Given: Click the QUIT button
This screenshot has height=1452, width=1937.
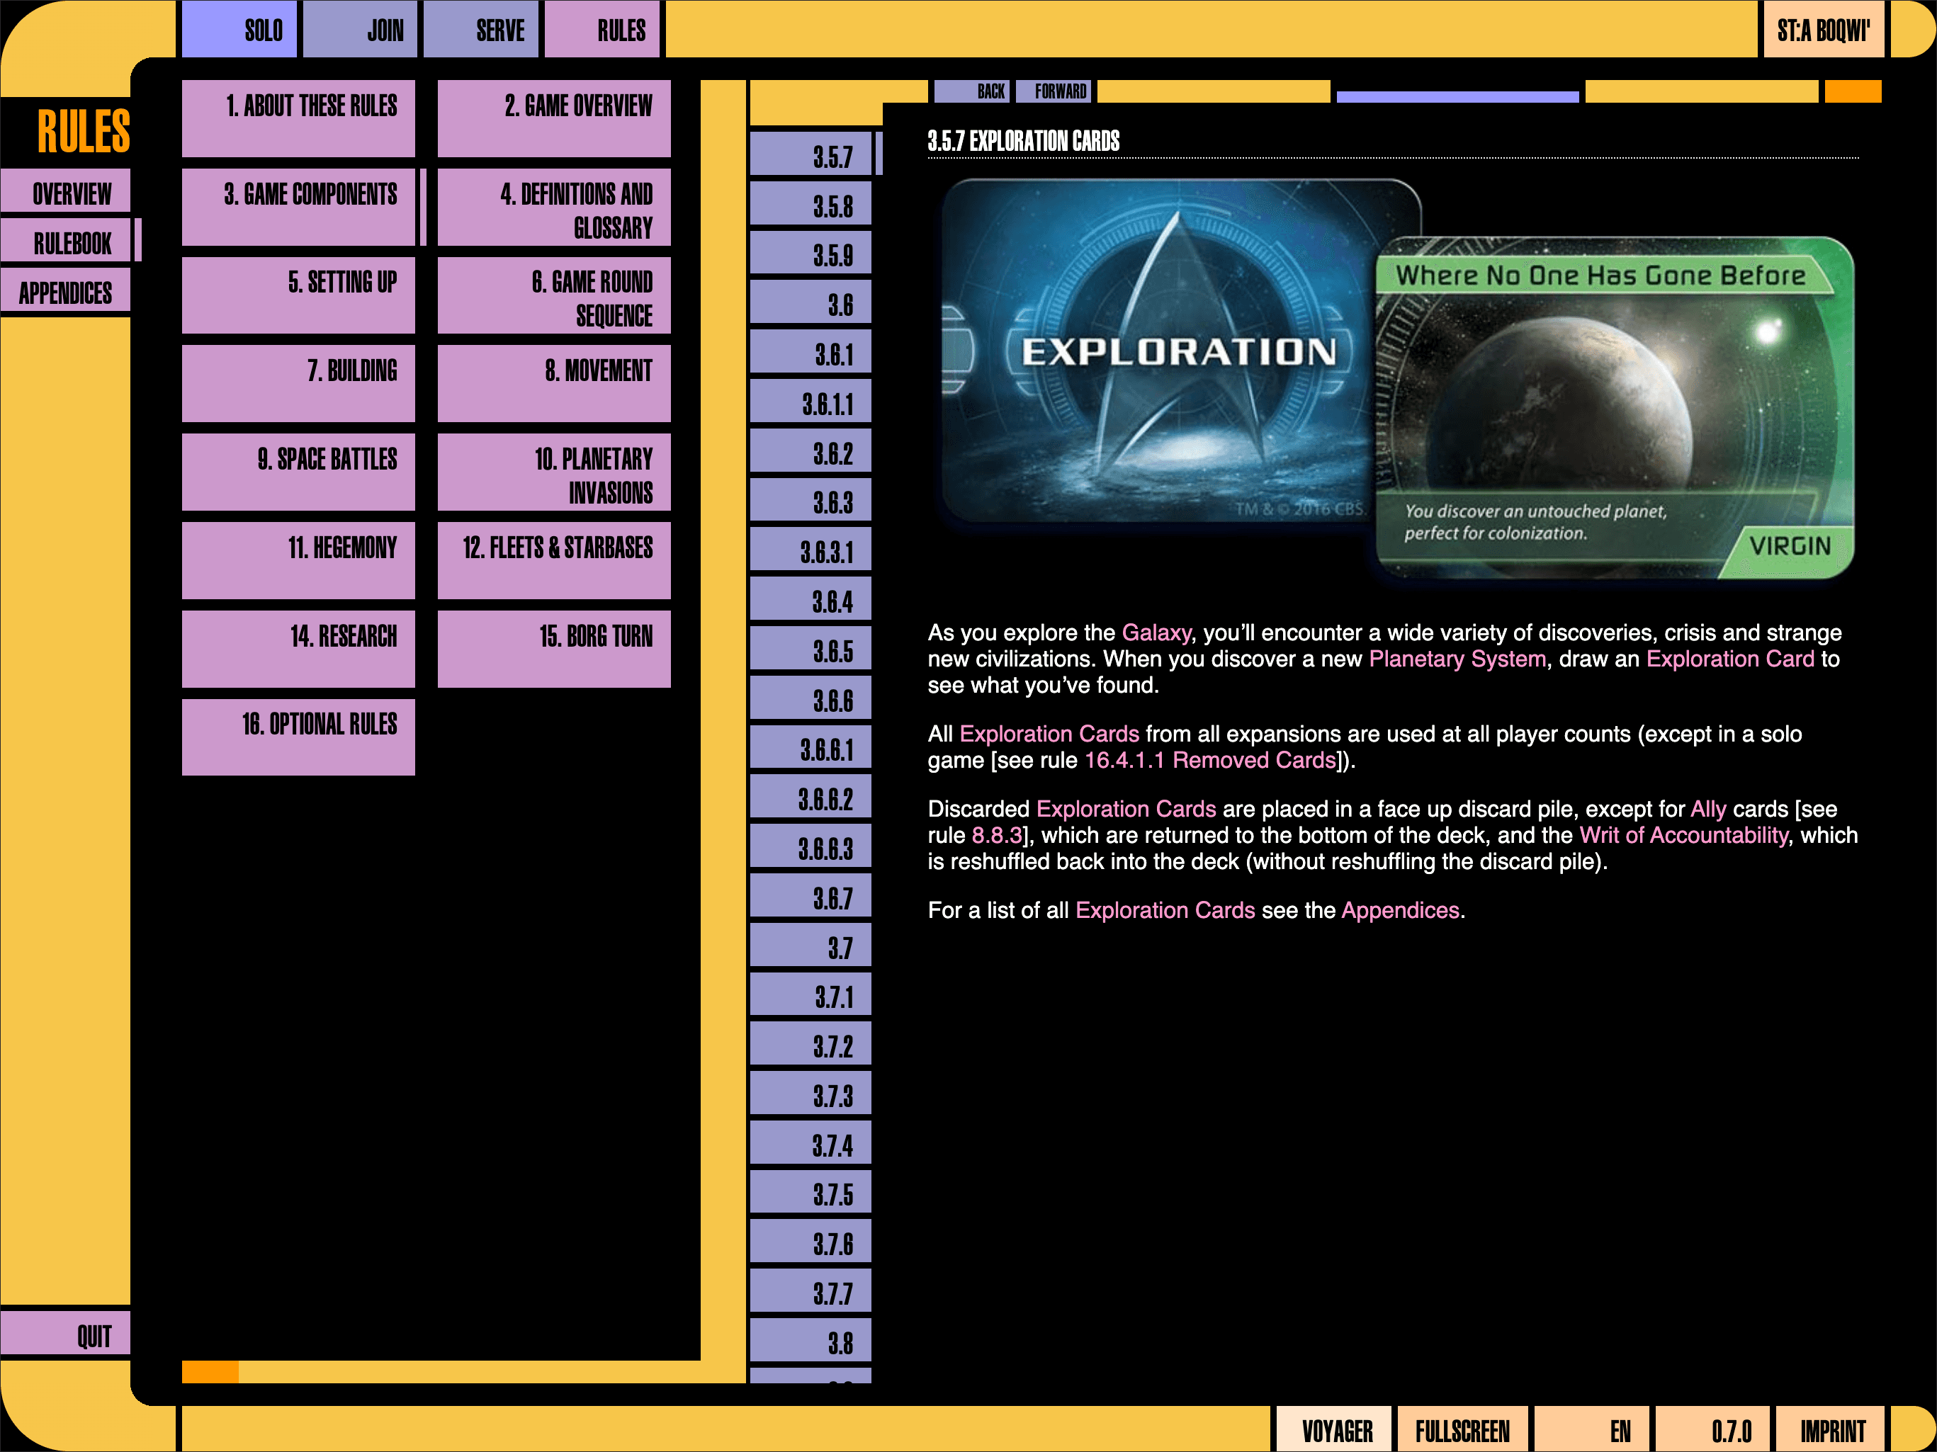Looking at the screenshot, I should [64, 1334].
